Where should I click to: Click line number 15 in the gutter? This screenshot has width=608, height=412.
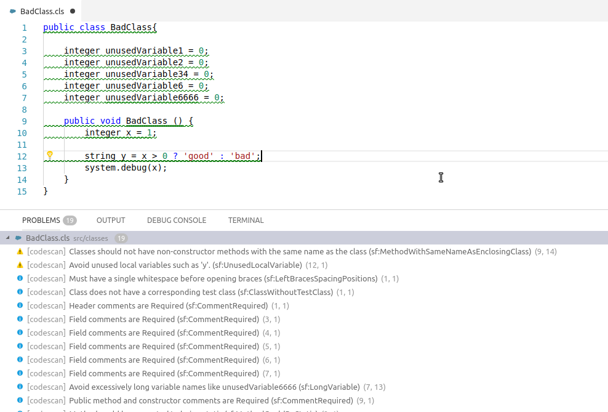22,192
